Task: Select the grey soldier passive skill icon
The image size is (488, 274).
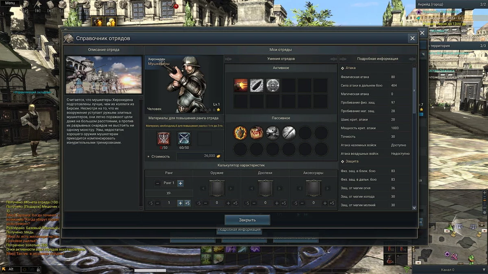Action: click(273, 133)
